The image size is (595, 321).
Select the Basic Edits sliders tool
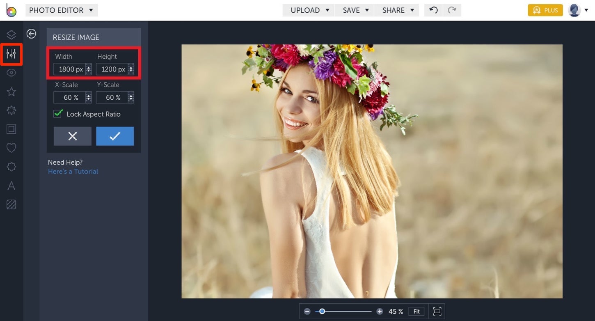[11, 54]
